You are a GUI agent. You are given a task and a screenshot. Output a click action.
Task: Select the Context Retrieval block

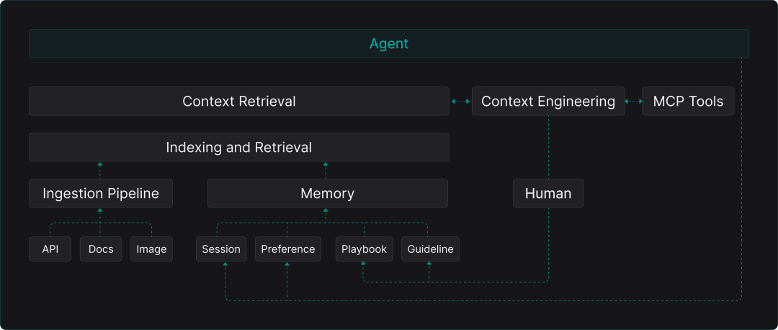(238, 101)
